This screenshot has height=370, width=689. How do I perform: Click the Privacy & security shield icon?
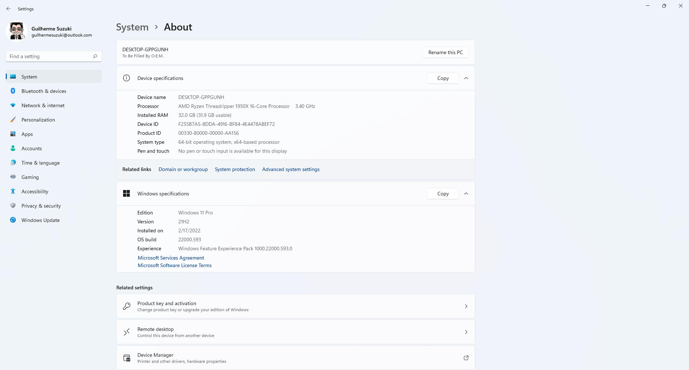[x=13, y=206]
